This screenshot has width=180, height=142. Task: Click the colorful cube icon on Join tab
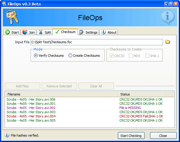pyautogui.click(x=25, y=32)
